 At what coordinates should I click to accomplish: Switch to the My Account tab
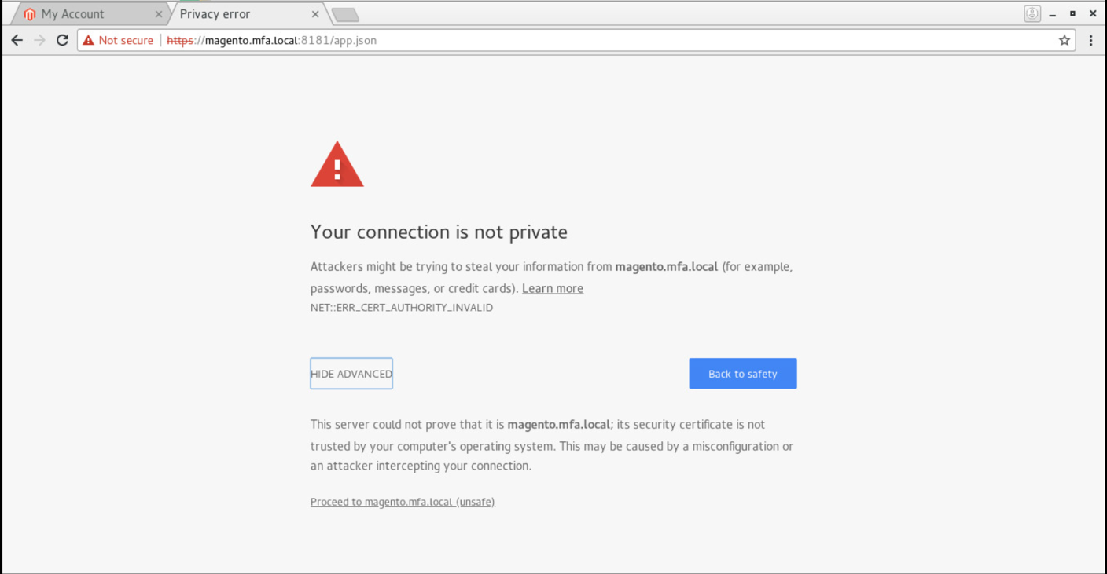click(86, 14)
